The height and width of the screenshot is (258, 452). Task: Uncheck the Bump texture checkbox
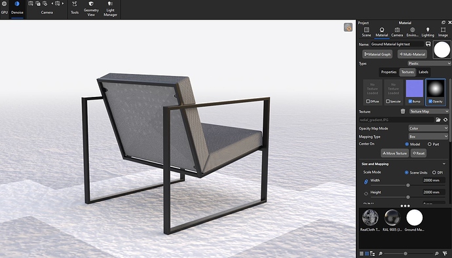pyautogui.click(x=410, y=101)
